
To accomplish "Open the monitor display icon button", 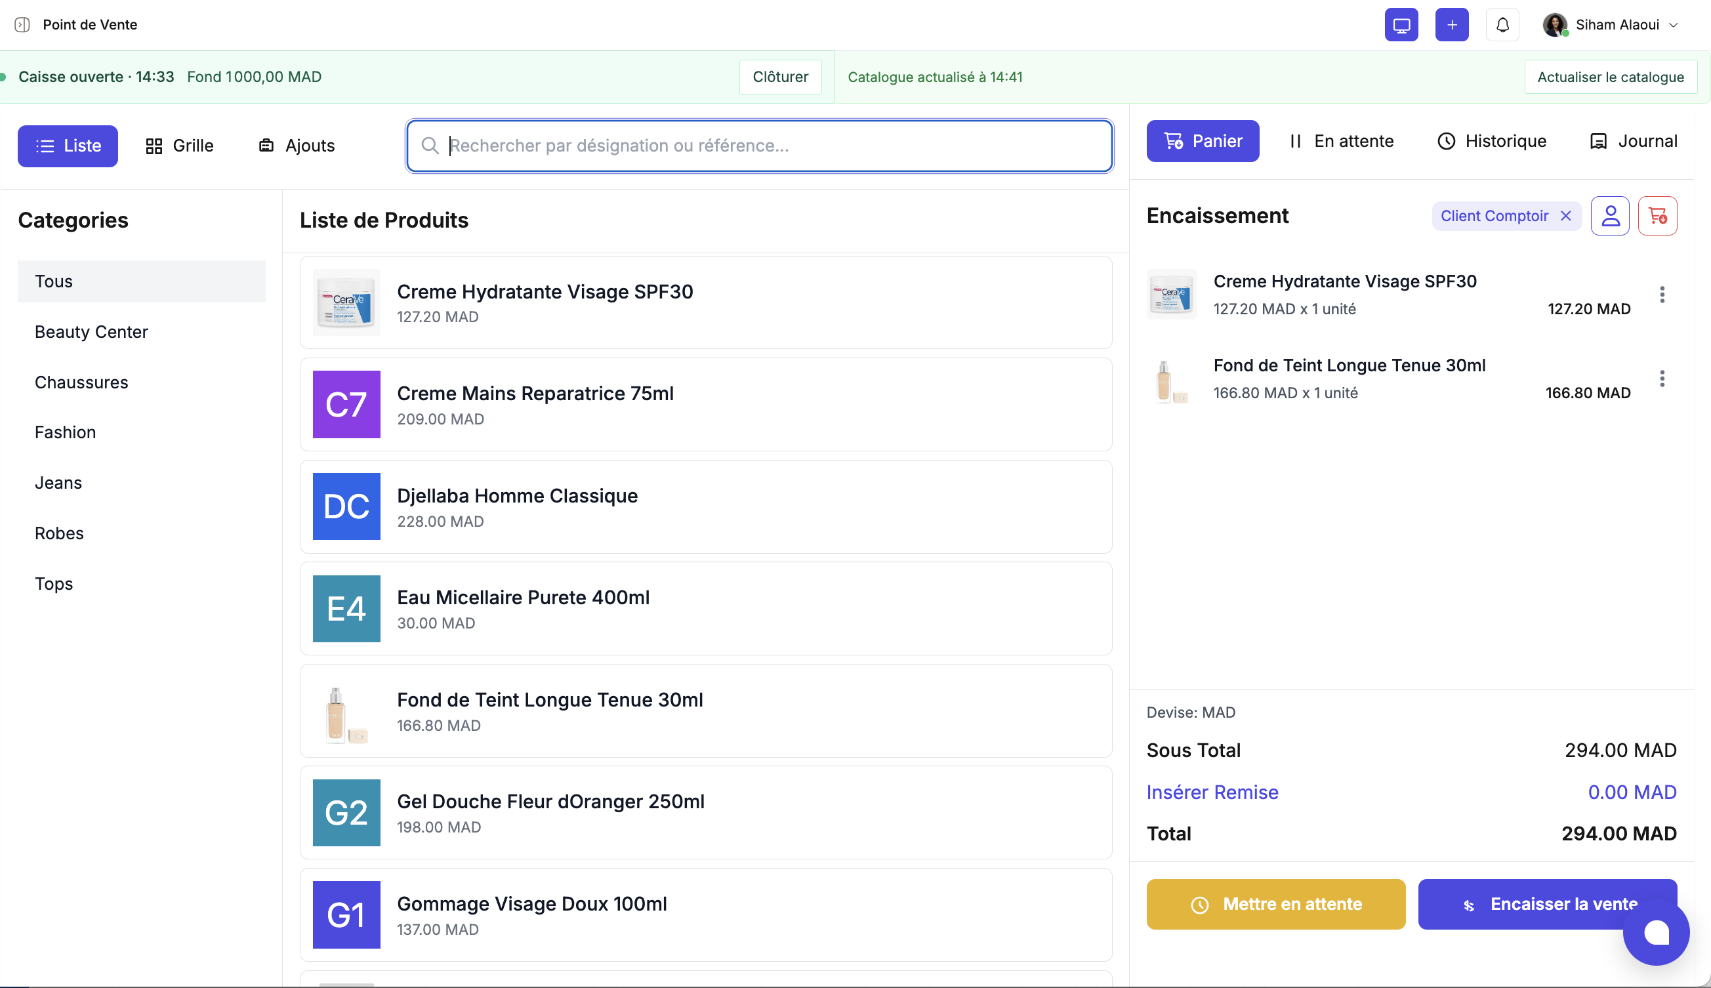I will [1401, 25].
